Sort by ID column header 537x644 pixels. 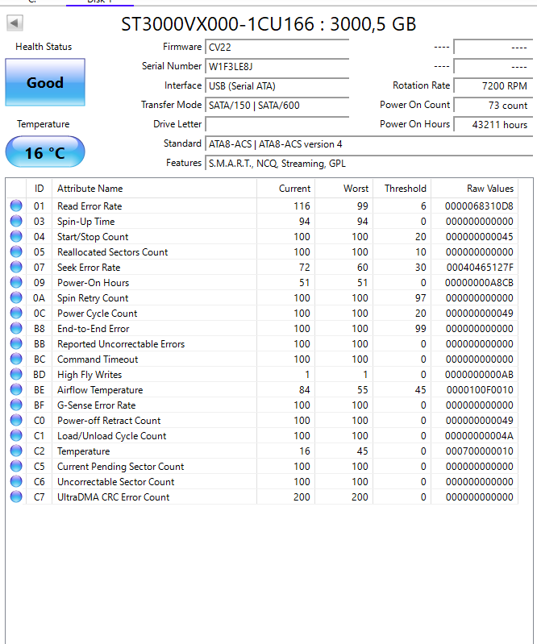click(39, 189)
